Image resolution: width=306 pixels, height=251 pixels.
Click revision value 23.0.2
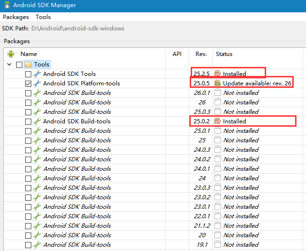pyautogui.click(x=202, y=197)
